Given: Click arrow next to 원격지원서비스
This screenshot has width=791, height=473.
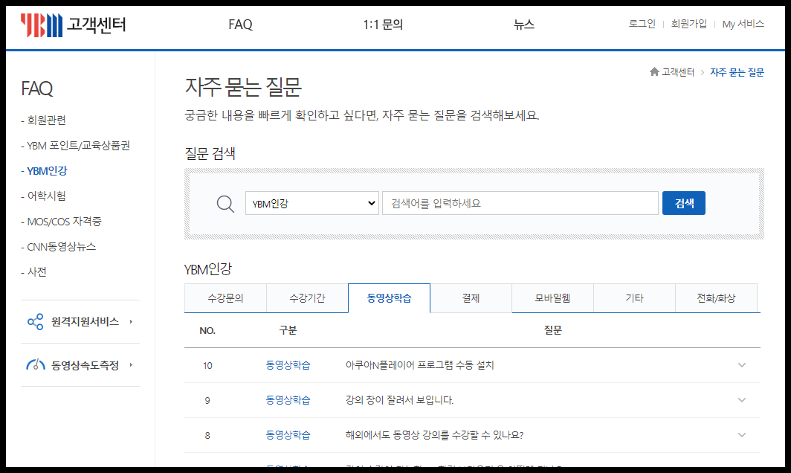Looking at the screenshot, I should pos(131,321).
